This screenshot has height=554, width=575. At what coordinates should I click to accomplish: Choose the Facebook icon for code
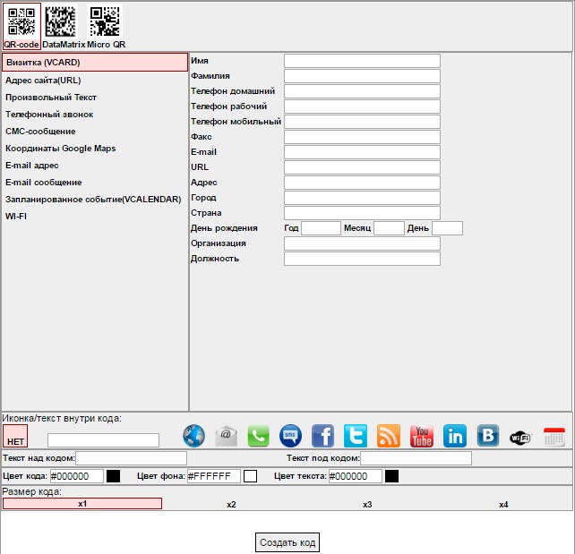(322, 436)
